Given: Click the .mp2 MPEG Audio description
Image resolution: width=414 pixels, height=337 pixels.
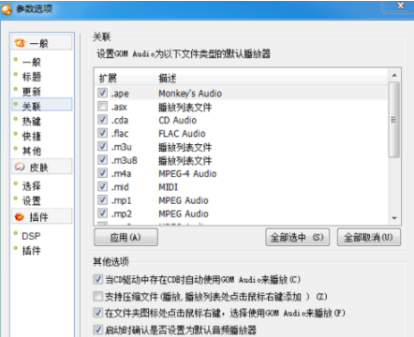Looking at the screenshot, I should click(184, 213).
